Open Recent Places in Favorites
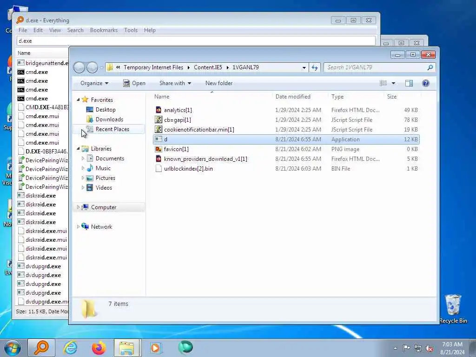Viewport: 476px width, 357px height. click(x=112, y=129)
